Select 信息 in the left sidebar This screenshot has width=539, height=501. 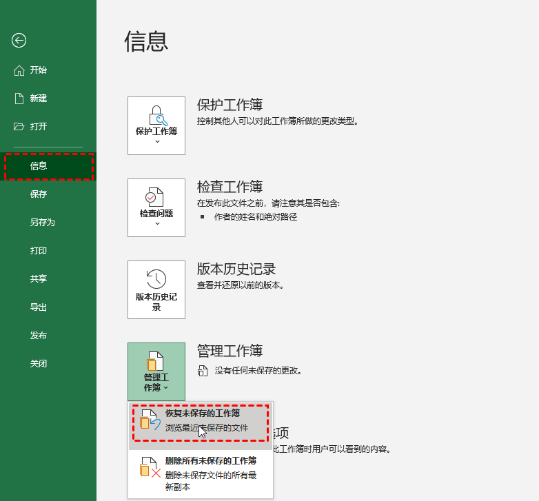pos(39,166)
